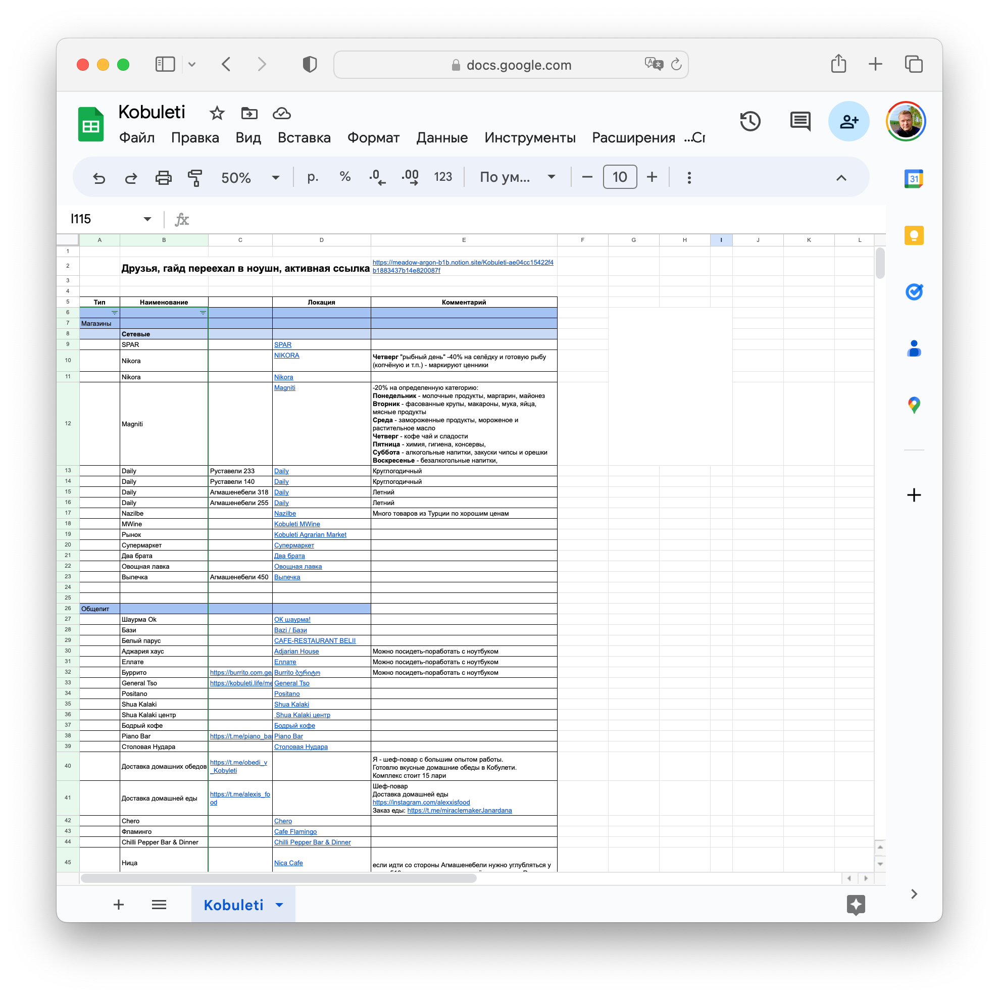Screen dimensions: 999x997
Task: Open Kobuleti sheet tab dropdown arrow
Action: click(280, 905)
